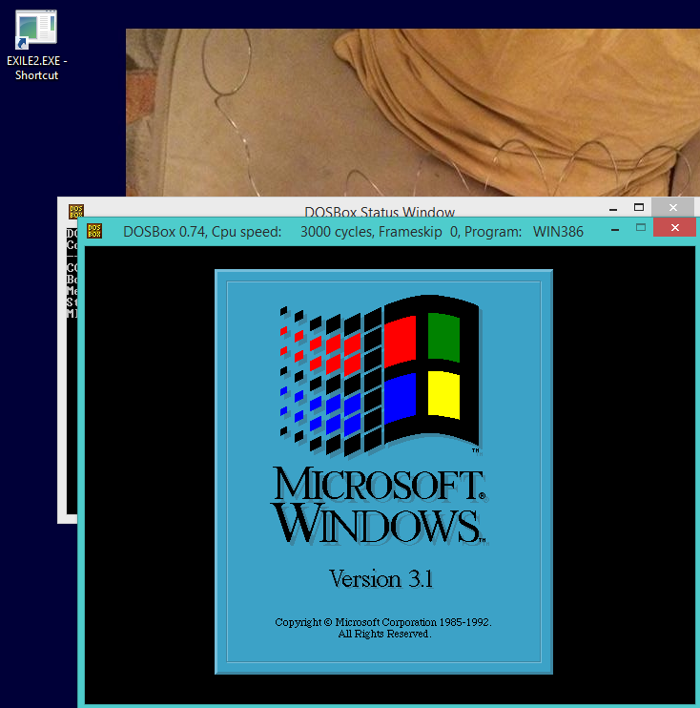Click the 'MICROSOFT' wordmark on the splash screen

pyautogui.click(x=380, y=484)
